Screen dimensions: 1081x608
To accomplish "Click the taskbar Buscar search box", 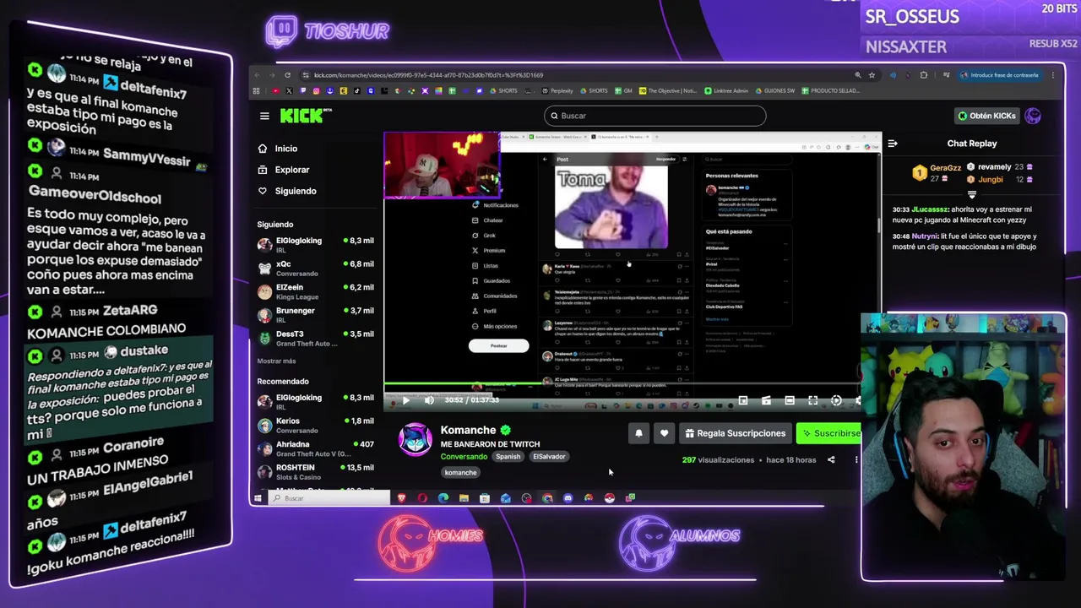I will [x=329, y=498].
